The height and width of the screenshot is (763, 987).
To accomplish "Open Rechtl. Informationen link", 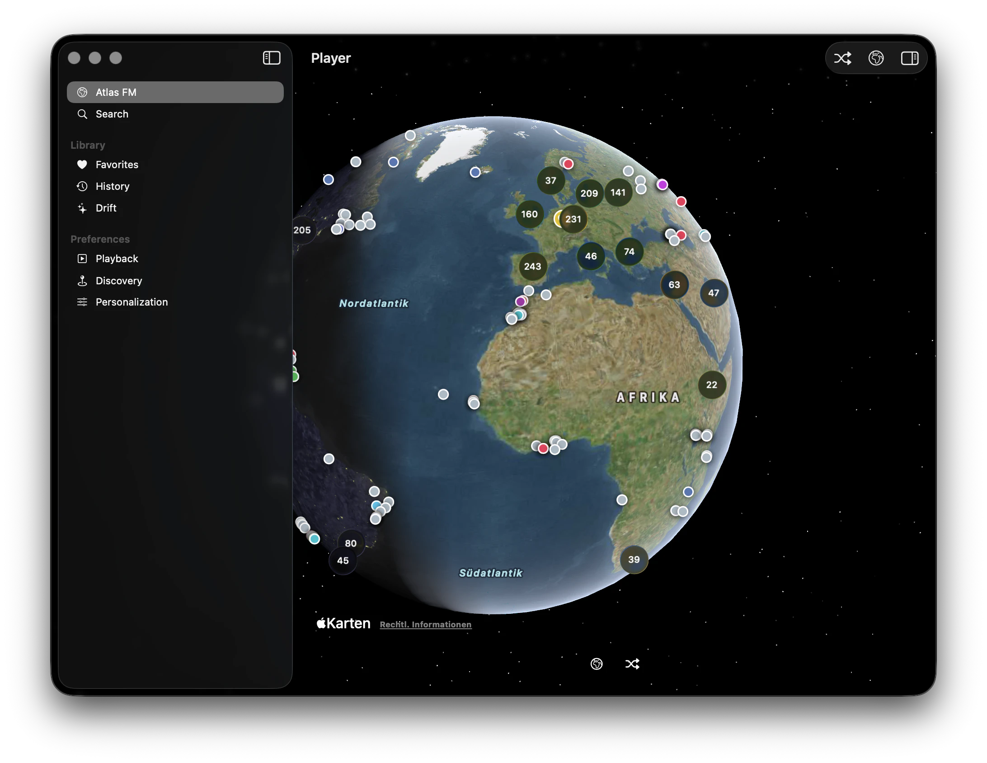I will [425, 624].
